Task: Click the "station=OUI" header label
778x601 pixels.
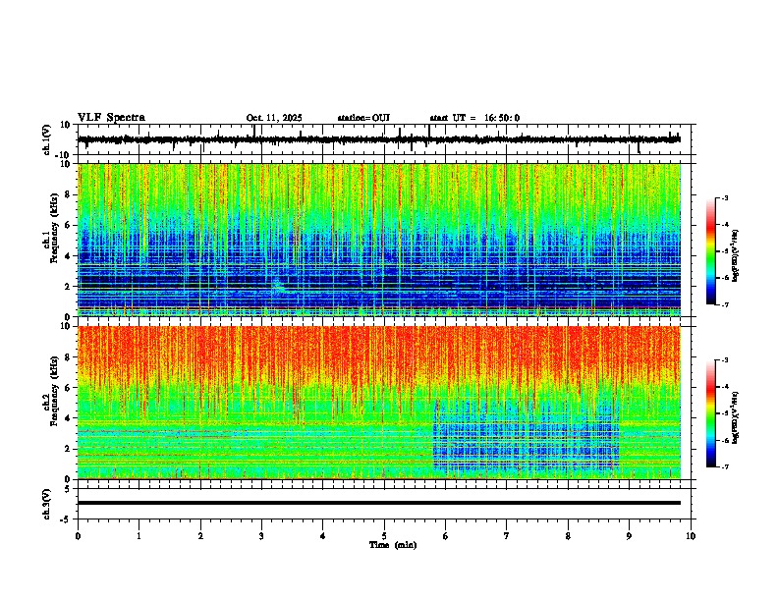Action: [363, 118]
